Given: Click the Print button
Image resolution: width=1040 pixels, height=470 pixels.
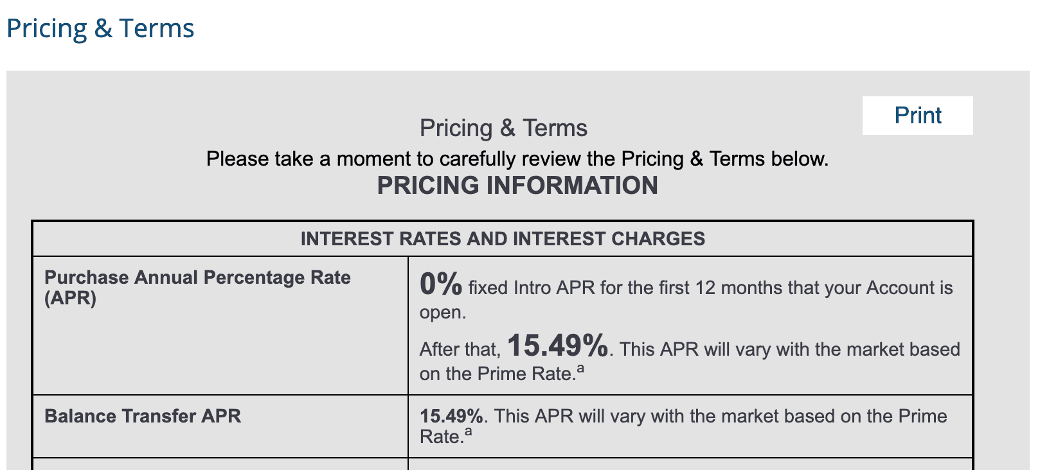Looking at the screenshot, I should point(917,116).
